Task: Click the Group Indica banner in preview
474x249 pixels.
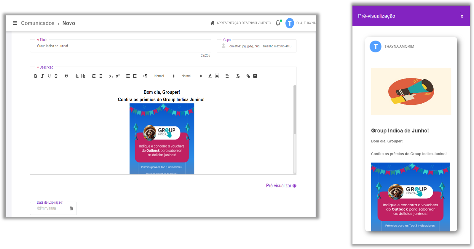Action: click(411, 197)
